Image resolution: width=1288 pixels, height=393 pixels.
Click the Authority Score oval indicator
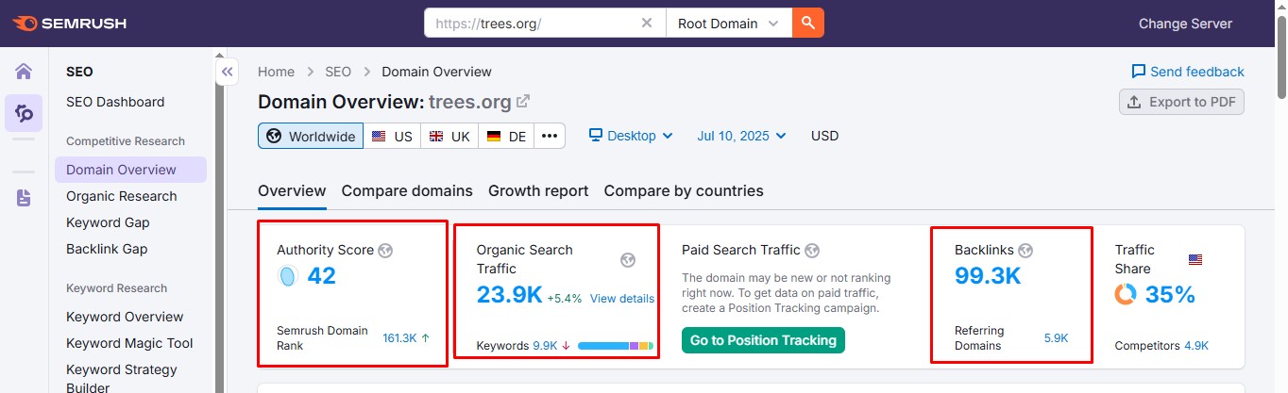pyautogui.click(x=288, y=276)
